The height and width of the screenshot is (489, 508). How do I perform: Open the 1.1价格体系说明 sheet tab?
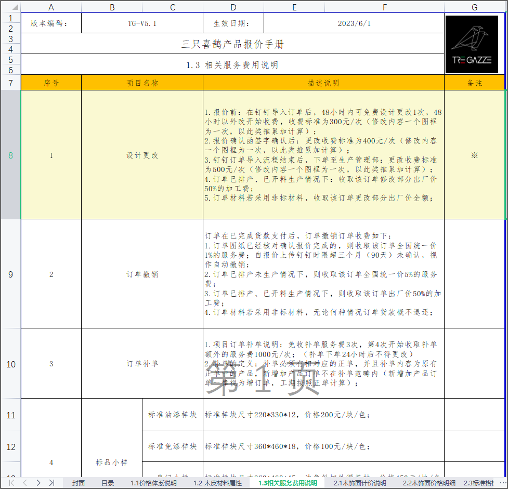[153, 483]
